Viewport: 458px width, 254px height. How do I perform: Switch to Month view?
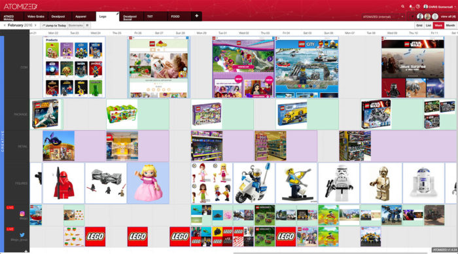(450, 26)
